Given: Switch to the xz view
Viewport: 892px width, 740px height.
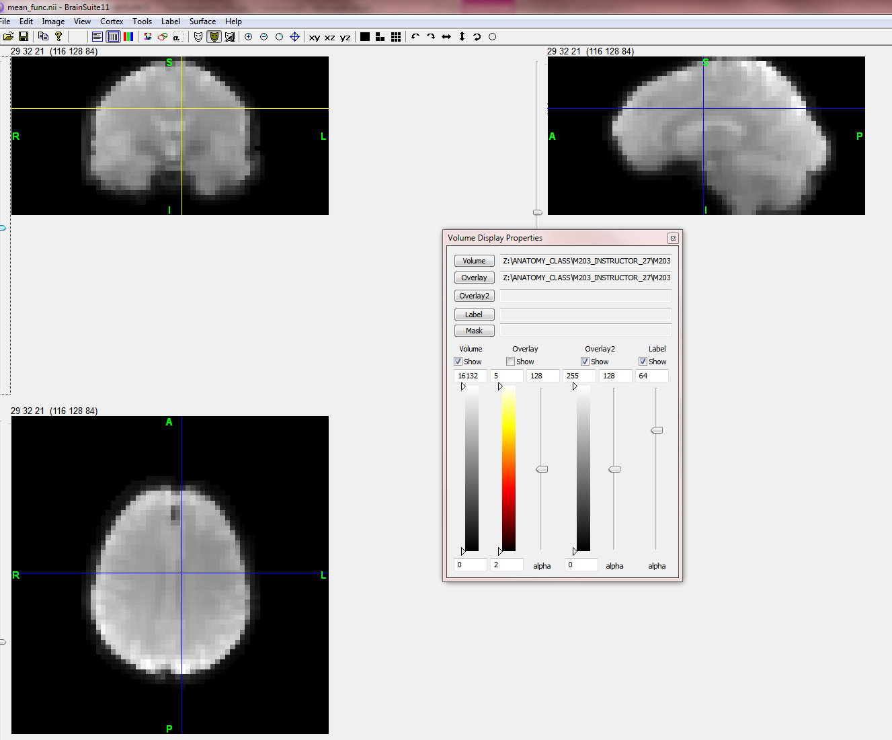Looking at the screenshot, I should coord(329,37).
